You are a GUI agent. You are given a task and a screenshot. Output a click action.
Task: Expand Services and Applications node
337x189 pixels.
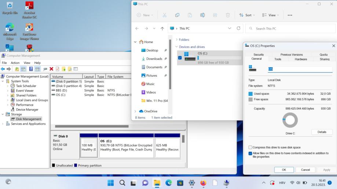click(x=3, y=124)
